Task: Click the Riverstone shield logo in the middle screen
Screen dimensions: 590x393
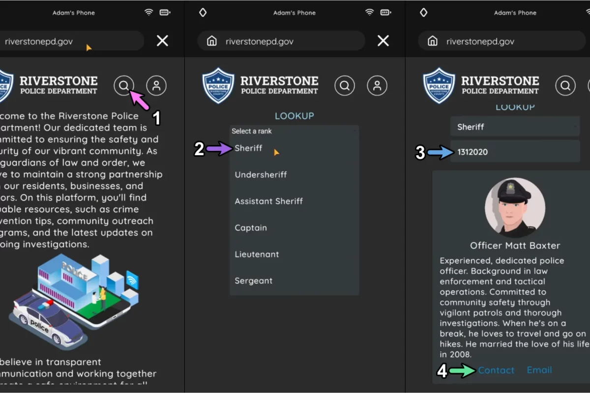Action: [x=218, y=86]
